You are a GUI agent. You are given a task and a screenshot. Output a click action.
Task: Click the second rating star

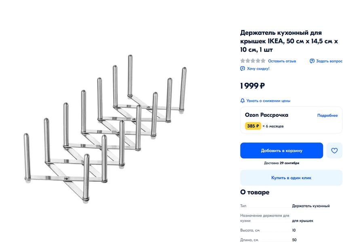pyautogui.click(x=248, y=61)
